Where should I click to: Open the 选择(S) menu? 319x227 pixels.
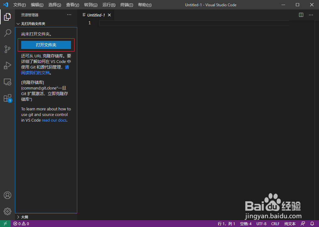click(x=55, y=5)
